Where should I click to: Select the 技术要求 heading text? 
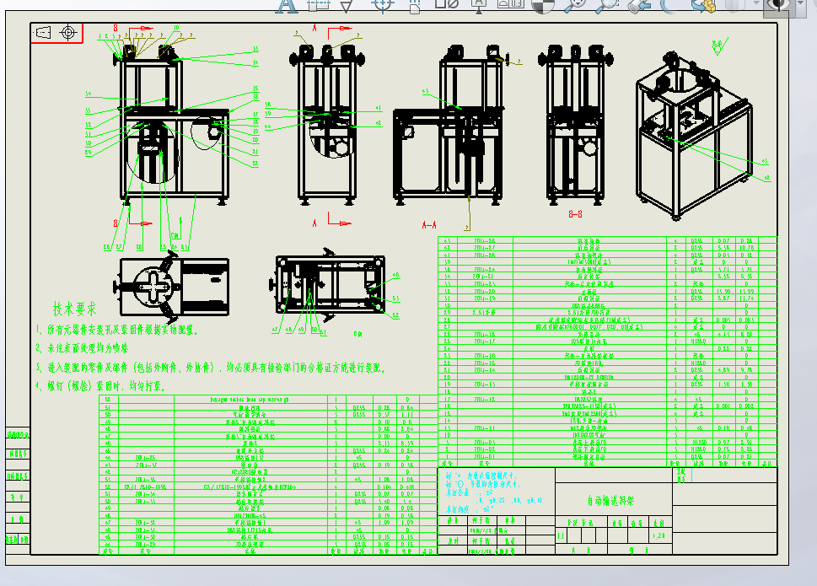74,309
